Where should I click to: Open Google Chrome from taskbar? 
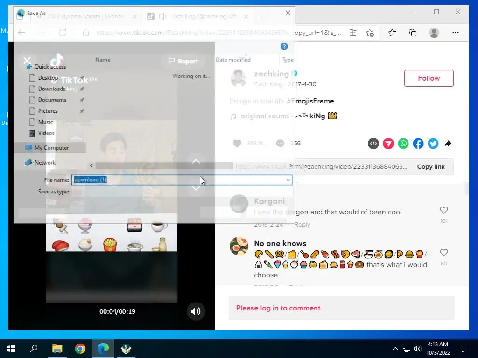coord(80,349)
